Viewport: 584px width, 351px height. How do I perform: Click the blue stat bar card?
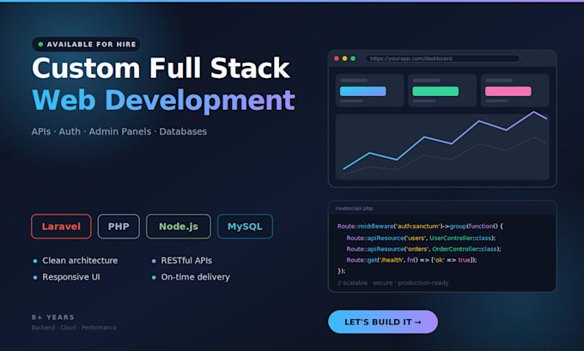370,90
